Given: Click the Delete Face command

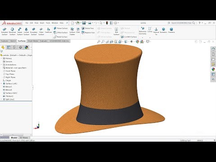Looking at the screenshot, I should coord(88,28).
